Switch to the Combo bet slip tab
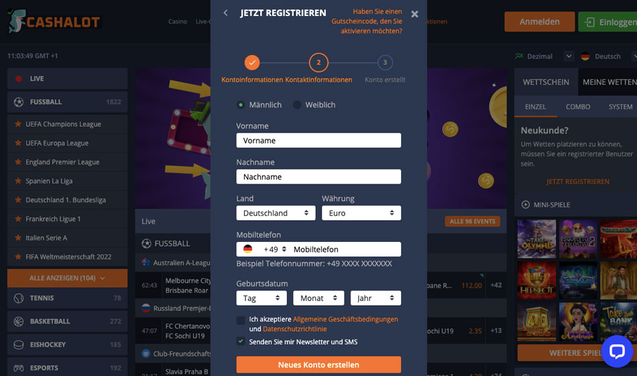The image size is (637, 376). [578, 107]
